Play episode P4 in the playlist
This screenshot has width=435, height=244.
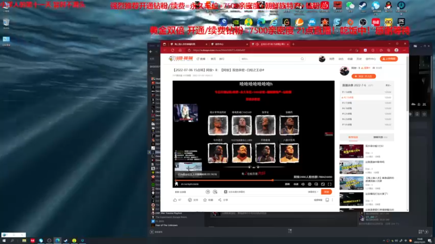tap(366, 108)
